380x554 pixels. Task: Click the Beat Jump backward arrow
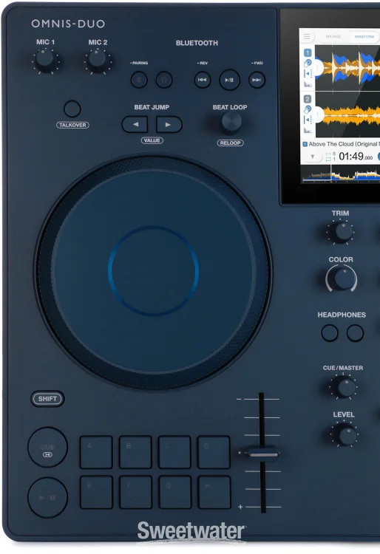(135, 124)
